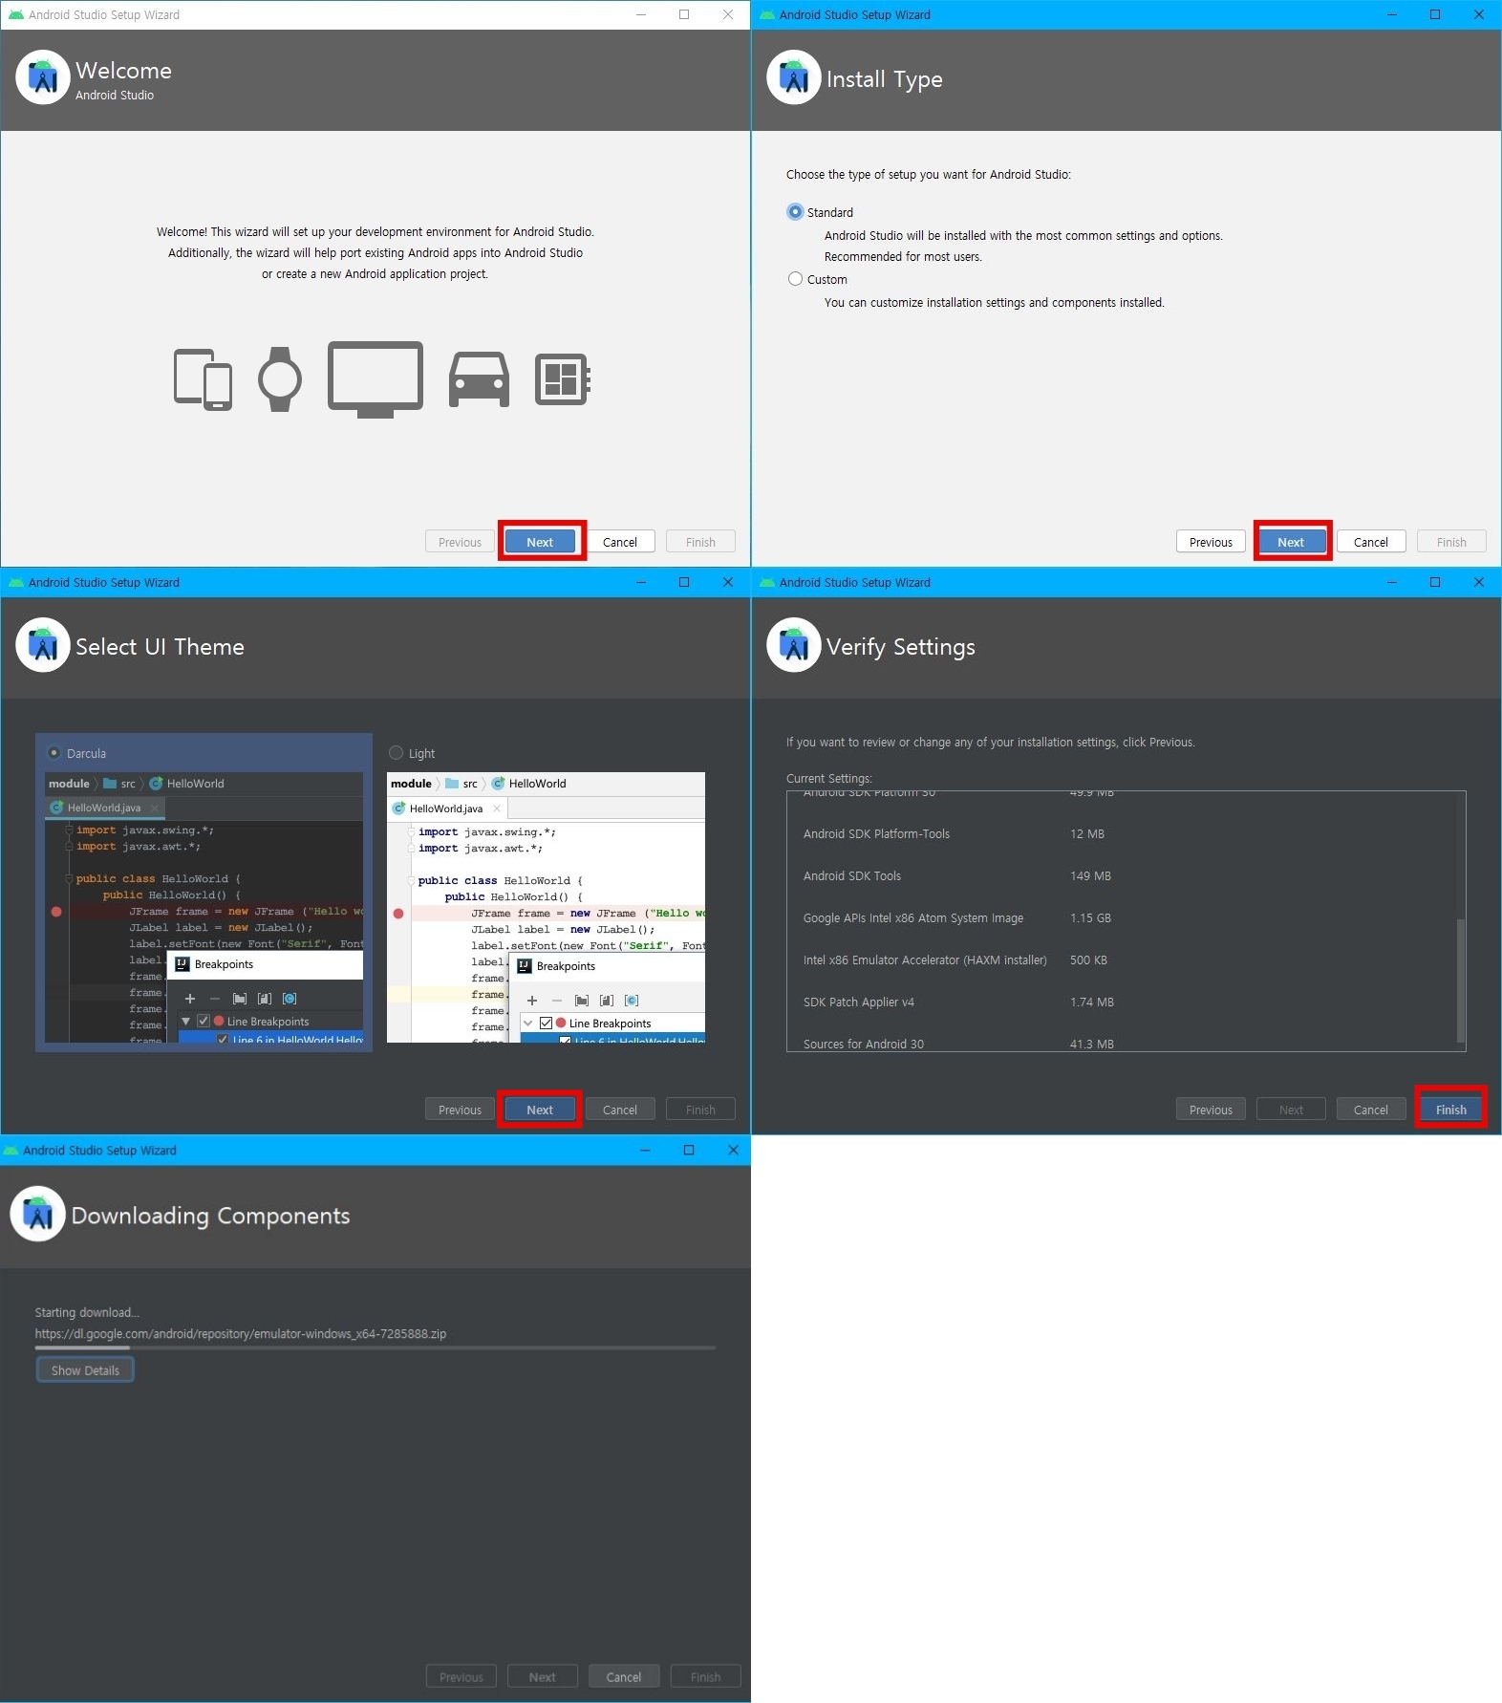This screenshot has height=1703, width=1502.
Task: Click Next in the Welcome wizard window
Action: pyautogui.click(x=540, y=542)
